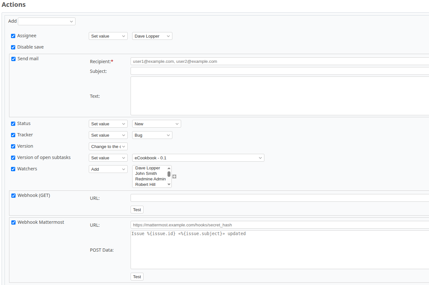Click the Webhook (GET) URL field
The image size is (429, 285).
point(279,198)
